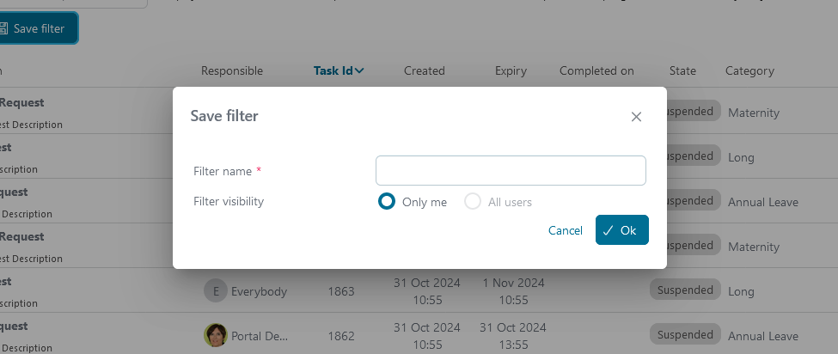This screenshot has width=838, height=354.
Task: Click the Category column header
Action: pos(749,70)
